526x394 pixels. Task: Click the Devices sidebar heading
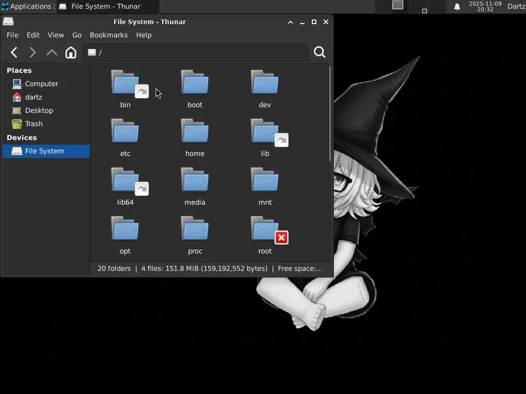click(x=22, y=137)
